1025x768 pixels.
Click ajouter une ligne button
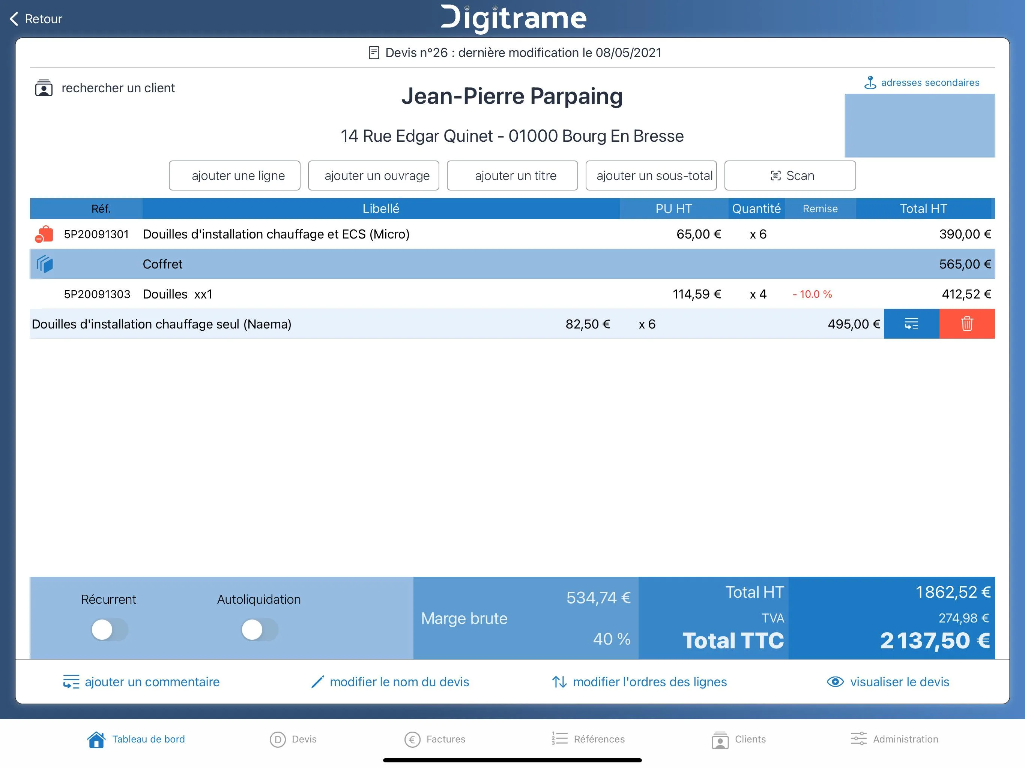point(234,175)
